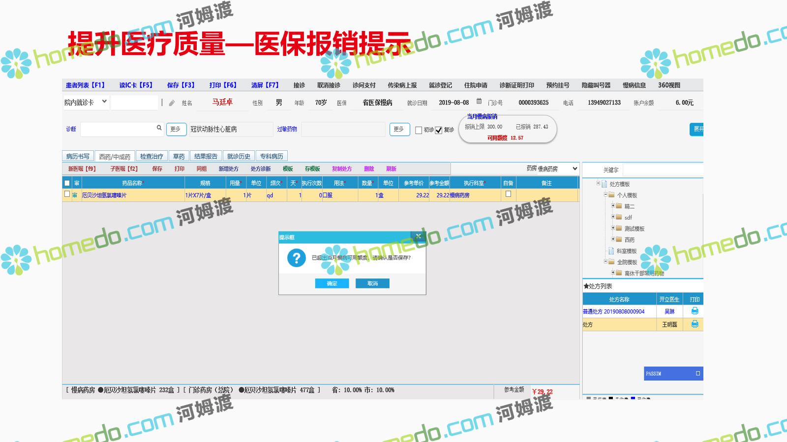The image size is (787, 442).
Task: Uncheck the 复诊 checkbox
Action: pyautogui.click(x=439, y=130)
